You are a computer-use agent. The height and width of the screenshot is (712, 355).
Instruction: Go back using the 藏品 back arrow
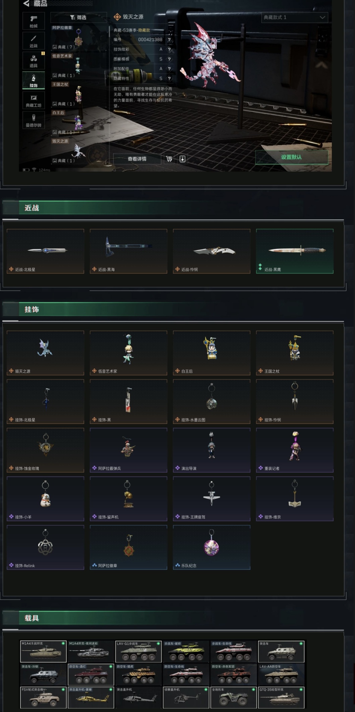26,3
